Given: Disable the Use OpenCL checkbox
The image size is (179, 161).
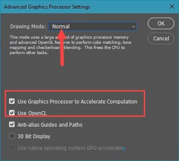Looking at the screenshot, I should click(12, 113).
